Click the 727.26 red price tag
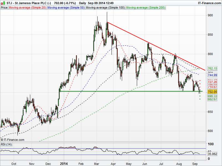The image size is (222, 166). pos(212,82)
